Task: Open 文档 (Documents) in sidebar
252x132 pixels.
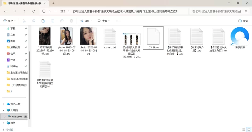Action: click(13, 35)
